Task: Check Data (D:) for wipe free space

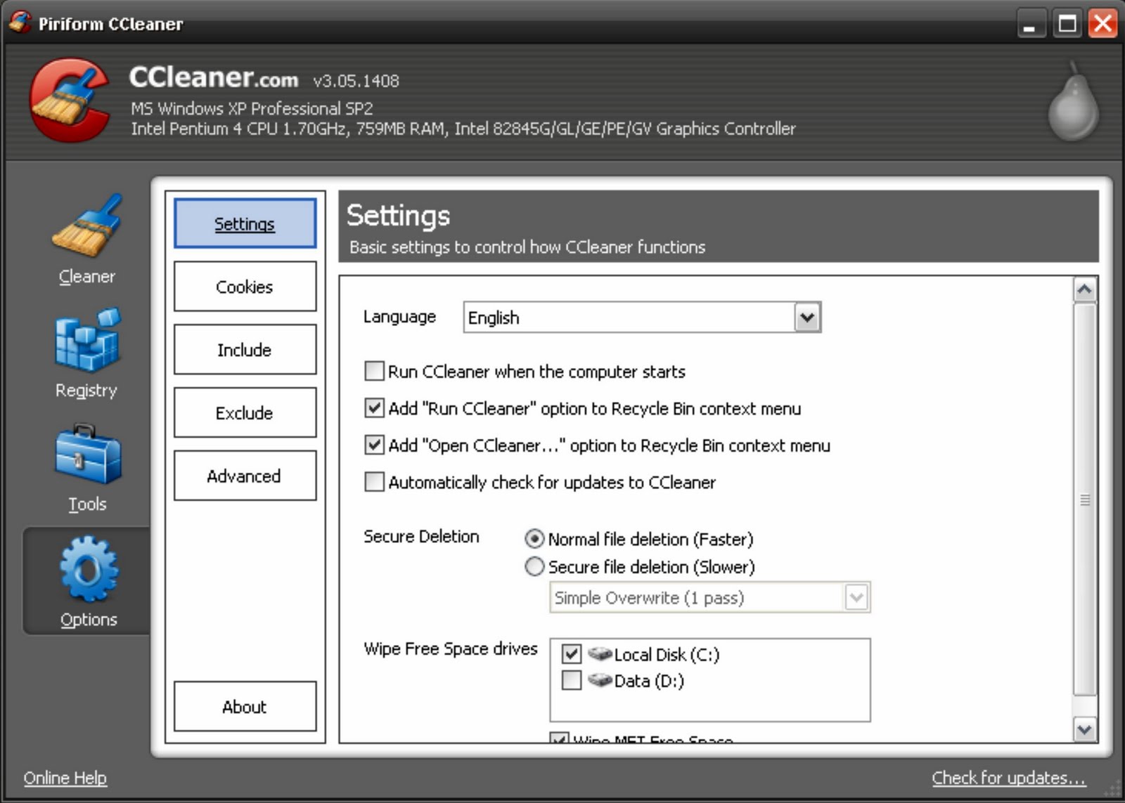Action: [571, 680]
